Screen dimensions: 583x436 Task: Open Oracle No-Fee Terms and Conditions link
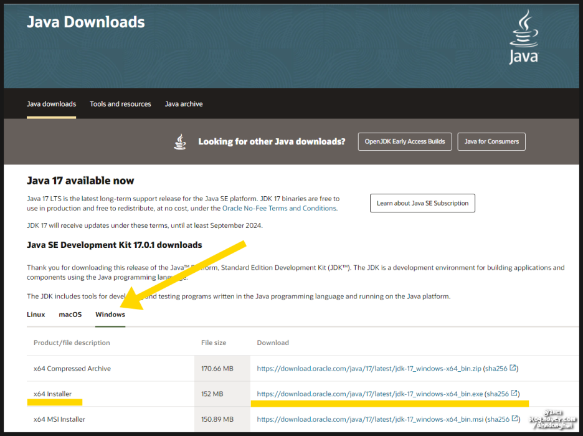[x=279, y=208]
